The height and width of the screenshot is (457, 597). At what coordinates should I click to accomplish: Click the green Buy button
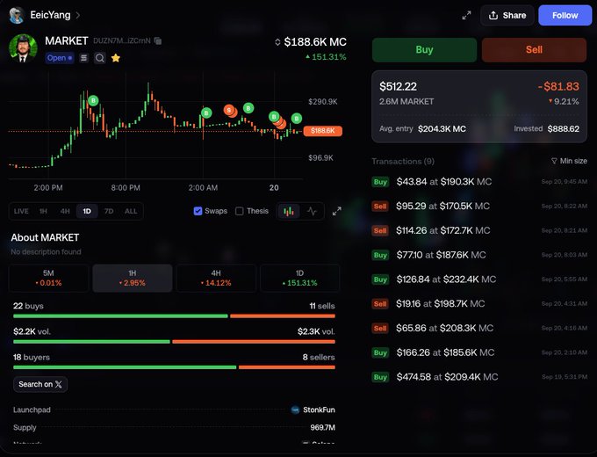424,50
